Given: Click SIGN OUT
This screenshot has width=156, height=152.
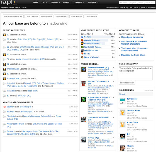Looking at the screenshot, I should [152, 8].
